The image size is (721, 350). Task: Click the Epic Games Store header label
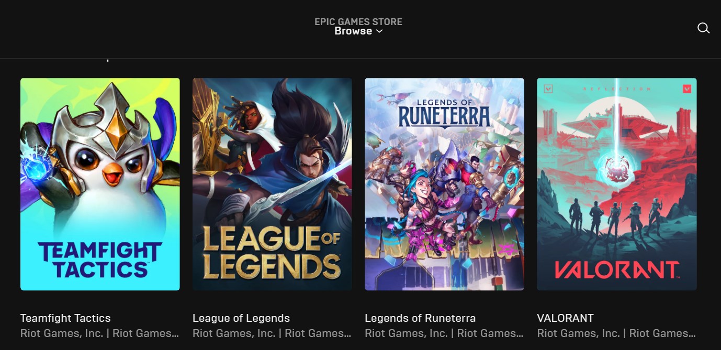point(358,21)
